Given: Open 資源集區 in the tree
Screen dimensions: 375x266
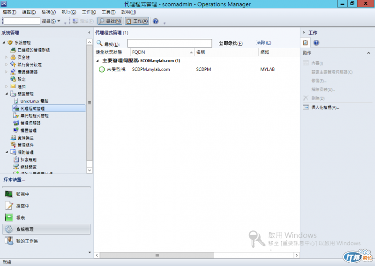Looking at the screenshot, I should (25, 138).
